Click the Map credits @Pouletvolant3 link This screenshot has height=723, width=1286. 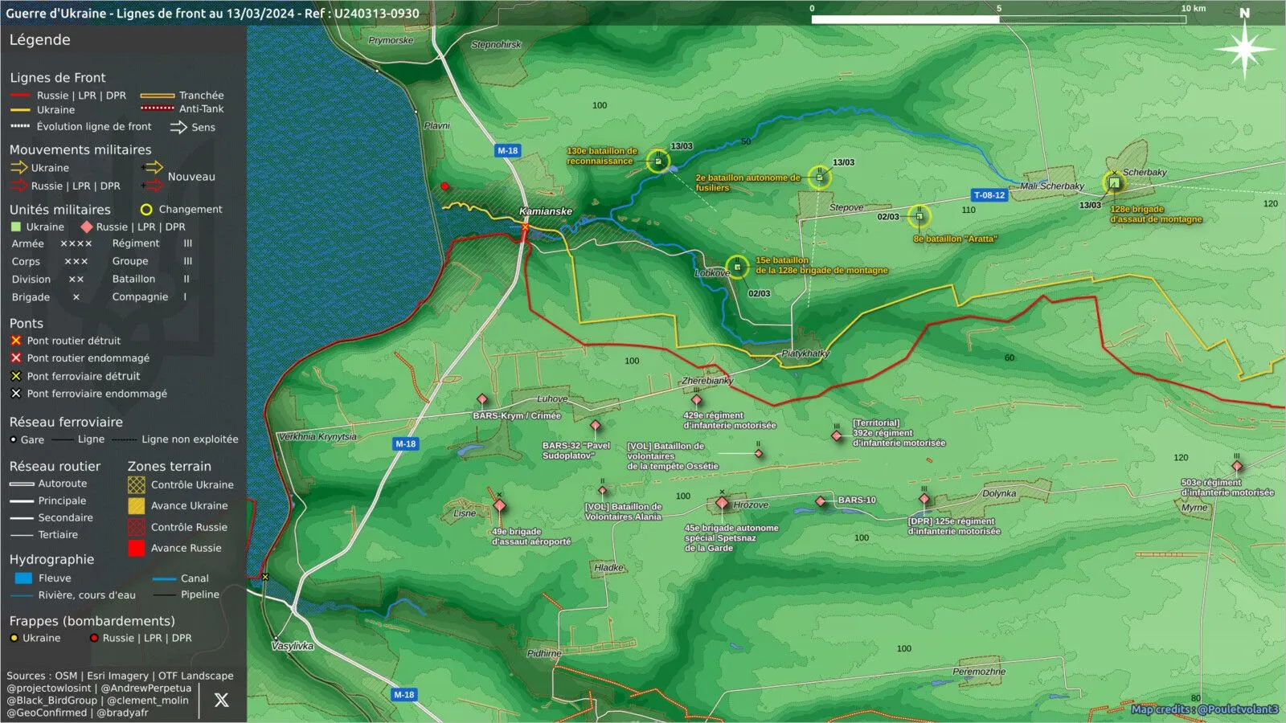point(1204,709)
